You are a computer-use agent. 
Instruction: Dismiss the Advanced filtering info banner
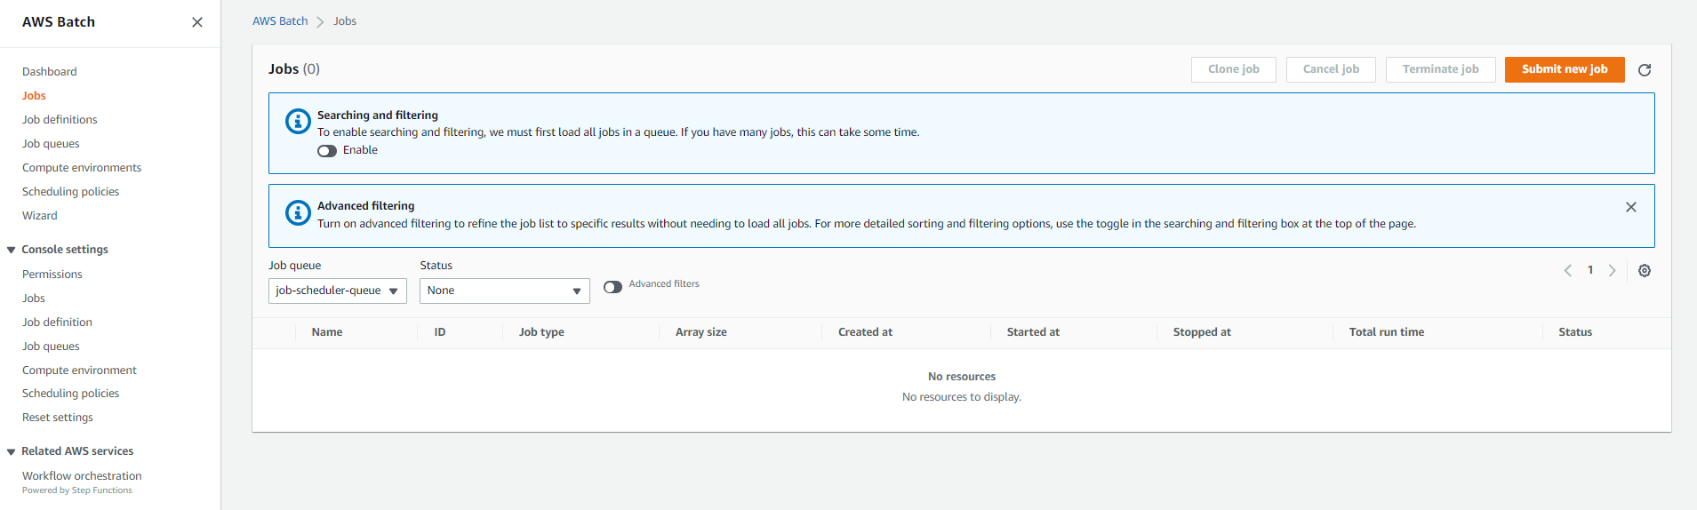1631,207
